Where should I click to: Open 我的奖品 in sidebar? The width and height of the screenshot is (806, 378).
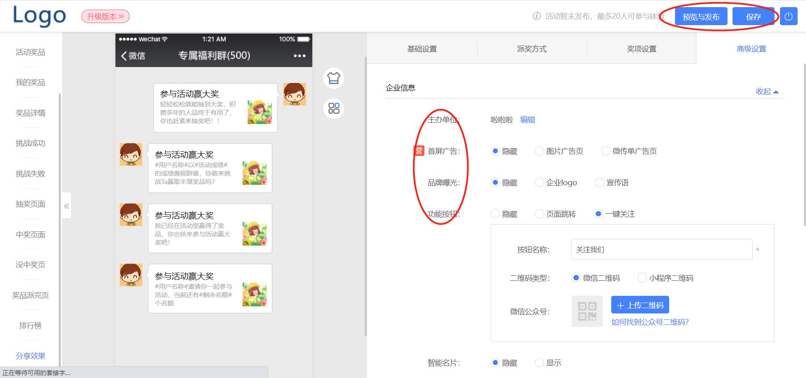(x=30, y=82)
